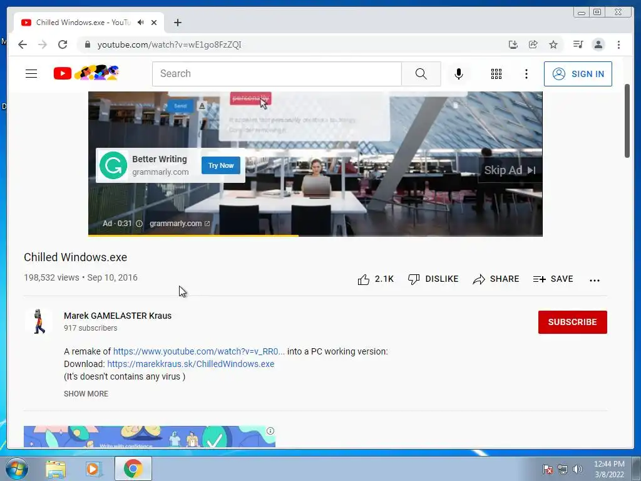Image resolution: width=641 pixels, height=481 pixels.
Task: Click SAVE to add to playlist
Action: 553,279
